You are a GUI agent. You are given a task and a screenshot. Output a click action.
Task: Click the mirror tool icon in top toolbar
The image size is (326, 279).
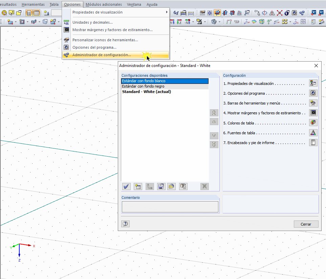[272, 13]
